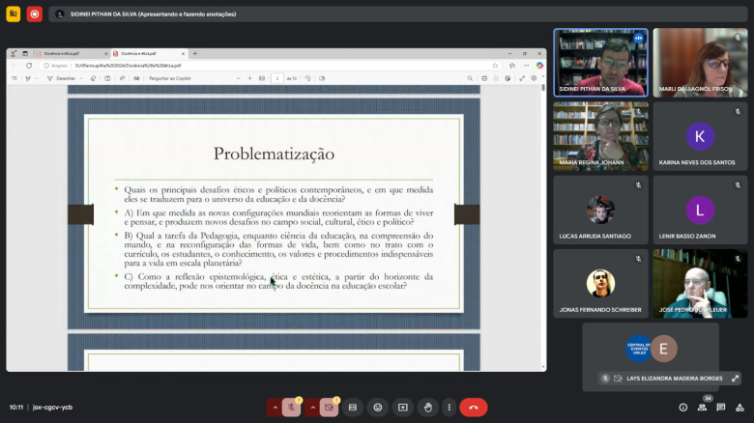Click the red recording indicator icon
Viewport: 754px width, 423px height.
[35, 14]
